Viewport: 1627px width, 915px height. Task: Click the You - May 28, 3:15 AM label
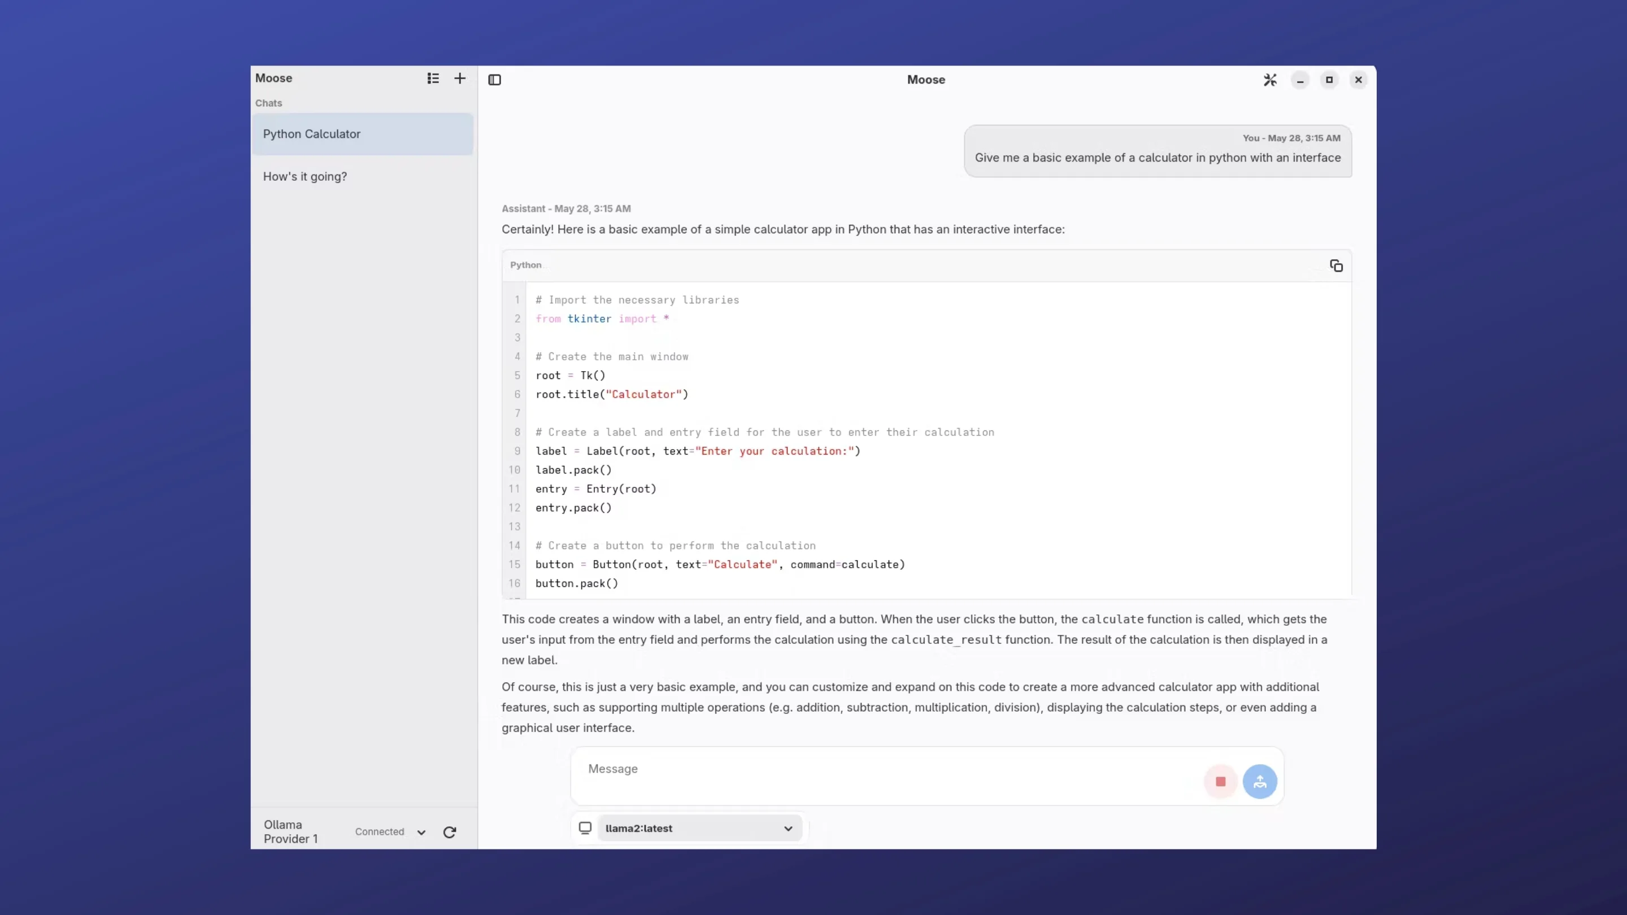click(x=1291, y=138)
